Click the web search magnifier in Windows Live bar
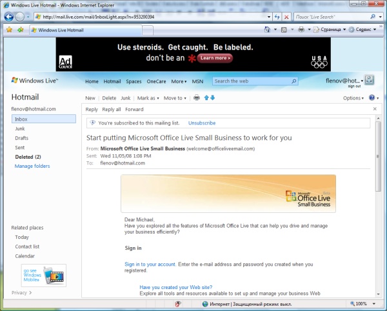The image size is (387, 311). click(x=294, y=81)
